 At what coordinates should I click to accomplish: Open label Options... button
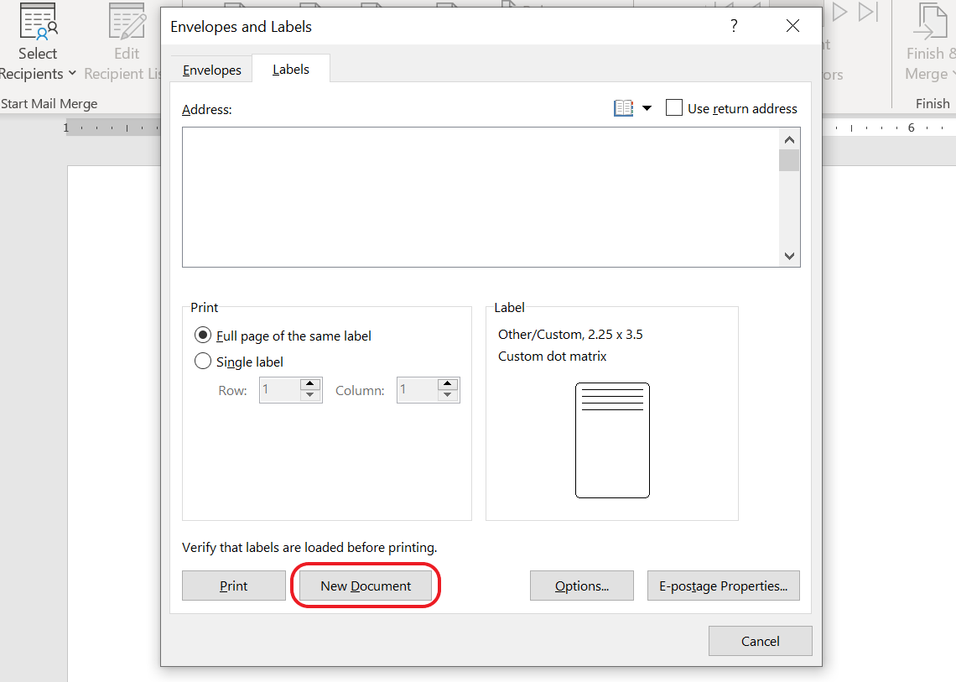point(581,586)
